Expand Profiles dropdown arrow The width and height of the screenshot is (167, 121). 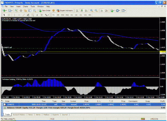click(x=12, y=11)
